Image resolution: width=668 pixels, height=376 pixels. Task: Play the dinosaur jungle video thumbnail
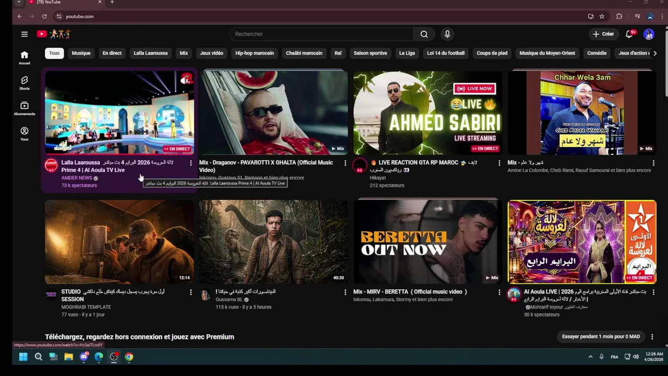pyautogui.click(x=273, y=242)
